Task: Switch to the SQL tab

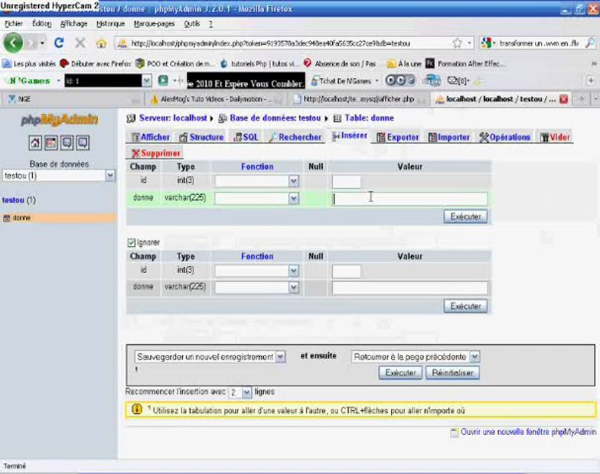Action: coord(246,137)
